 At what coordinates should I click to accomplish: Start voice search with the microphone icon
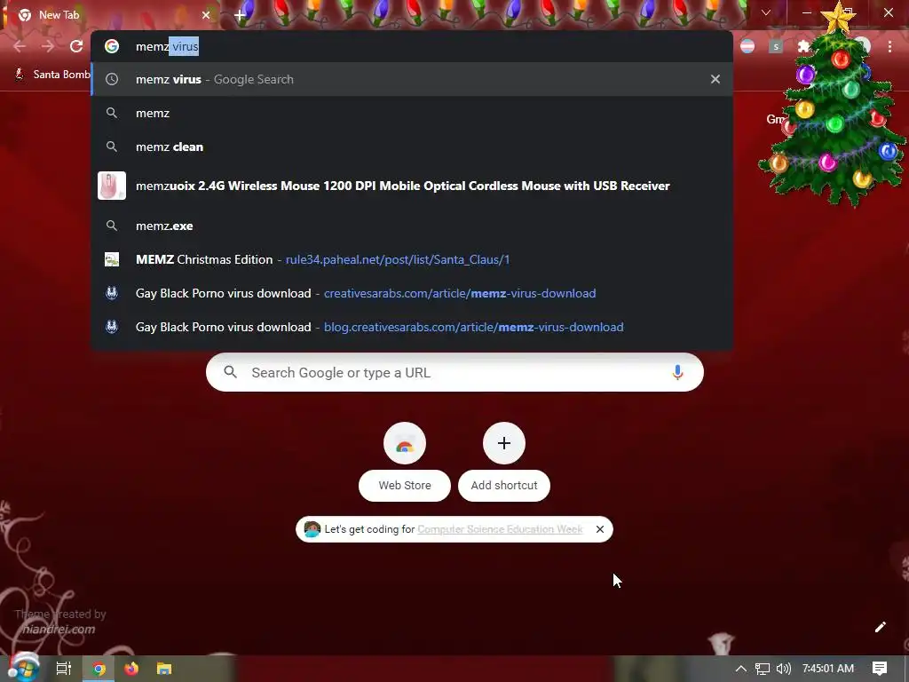[677, 372]
